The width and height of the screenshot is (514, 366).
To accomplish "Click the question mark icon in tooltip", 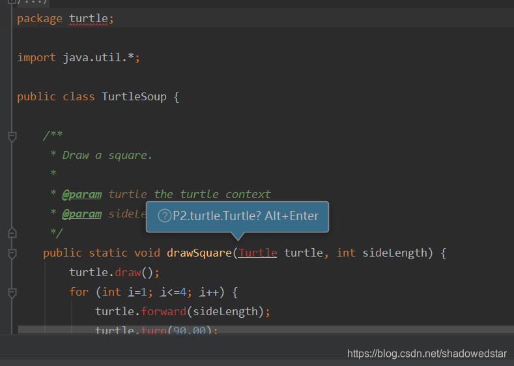I will tap(165, 216).
